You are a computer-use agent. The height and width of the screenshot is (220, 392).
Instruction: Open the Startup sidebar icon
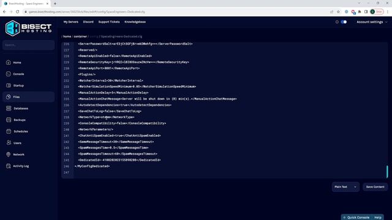tap(9, 86)
